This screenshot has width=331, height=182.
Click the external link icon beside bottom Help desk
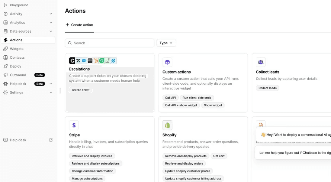pos(51,140)
